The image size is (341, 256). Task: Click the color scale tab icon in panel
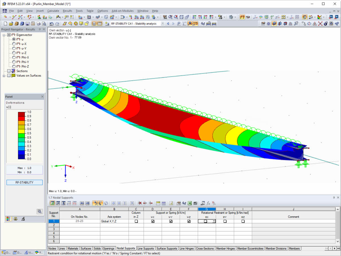[8, 218]
